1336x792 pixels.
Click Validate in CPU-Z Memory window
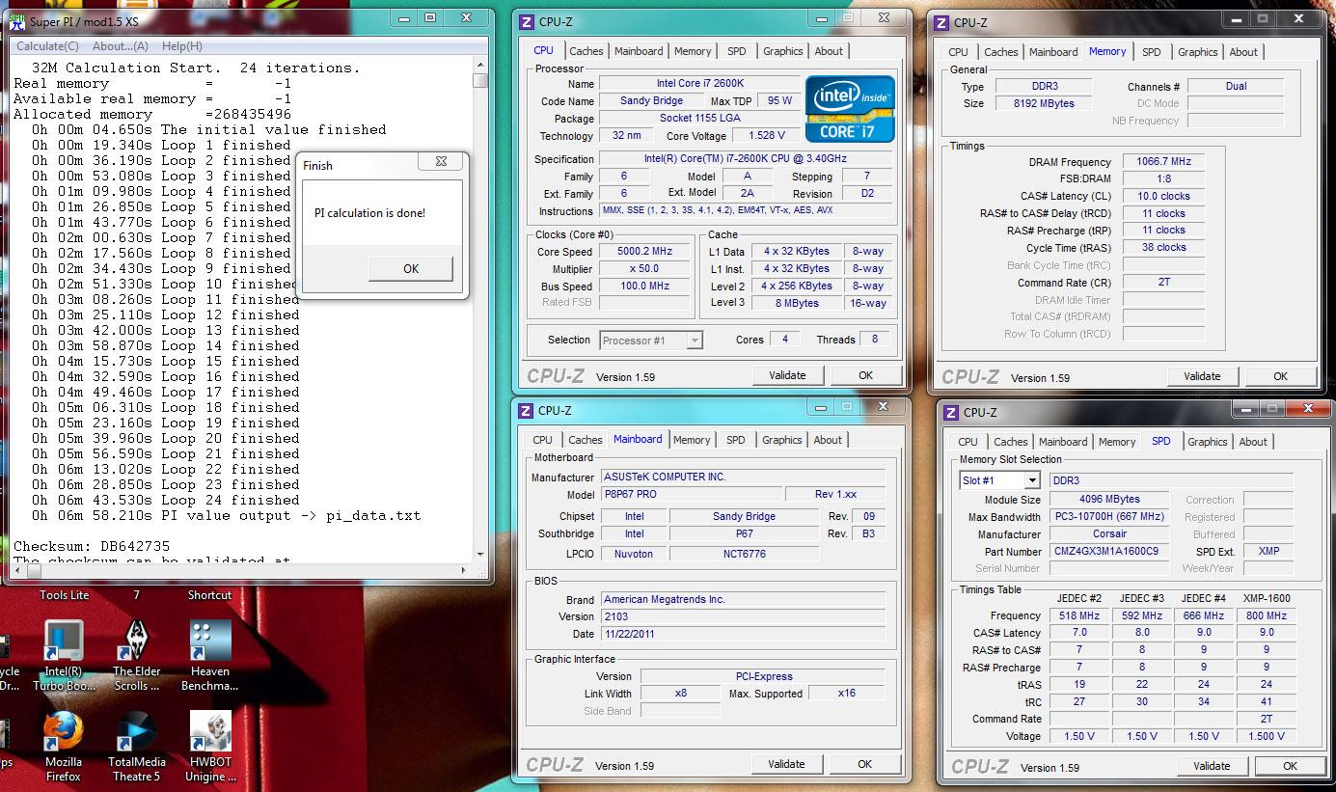(1201, 376)
